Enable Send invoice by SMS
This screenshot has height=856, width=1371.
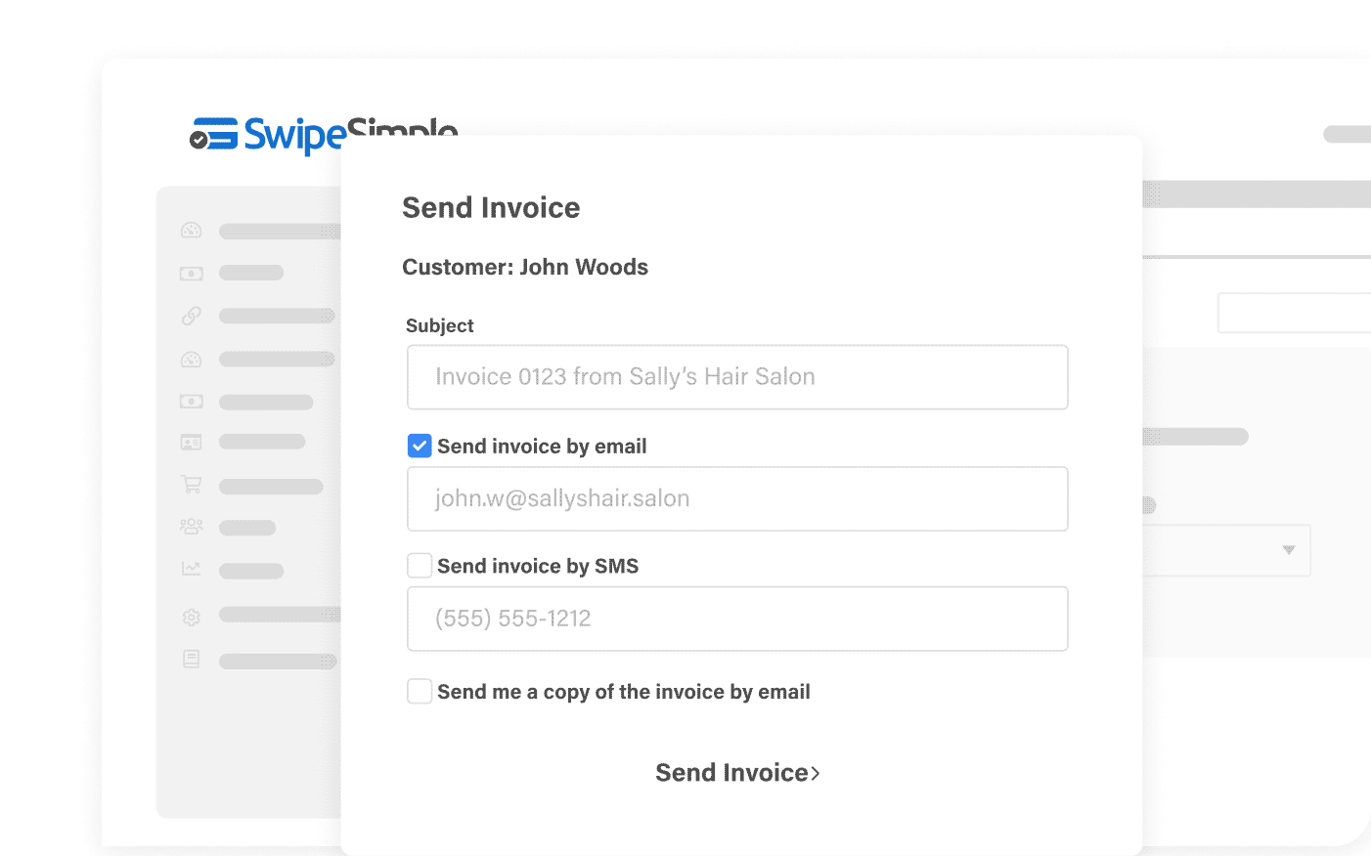click(419, 565)
